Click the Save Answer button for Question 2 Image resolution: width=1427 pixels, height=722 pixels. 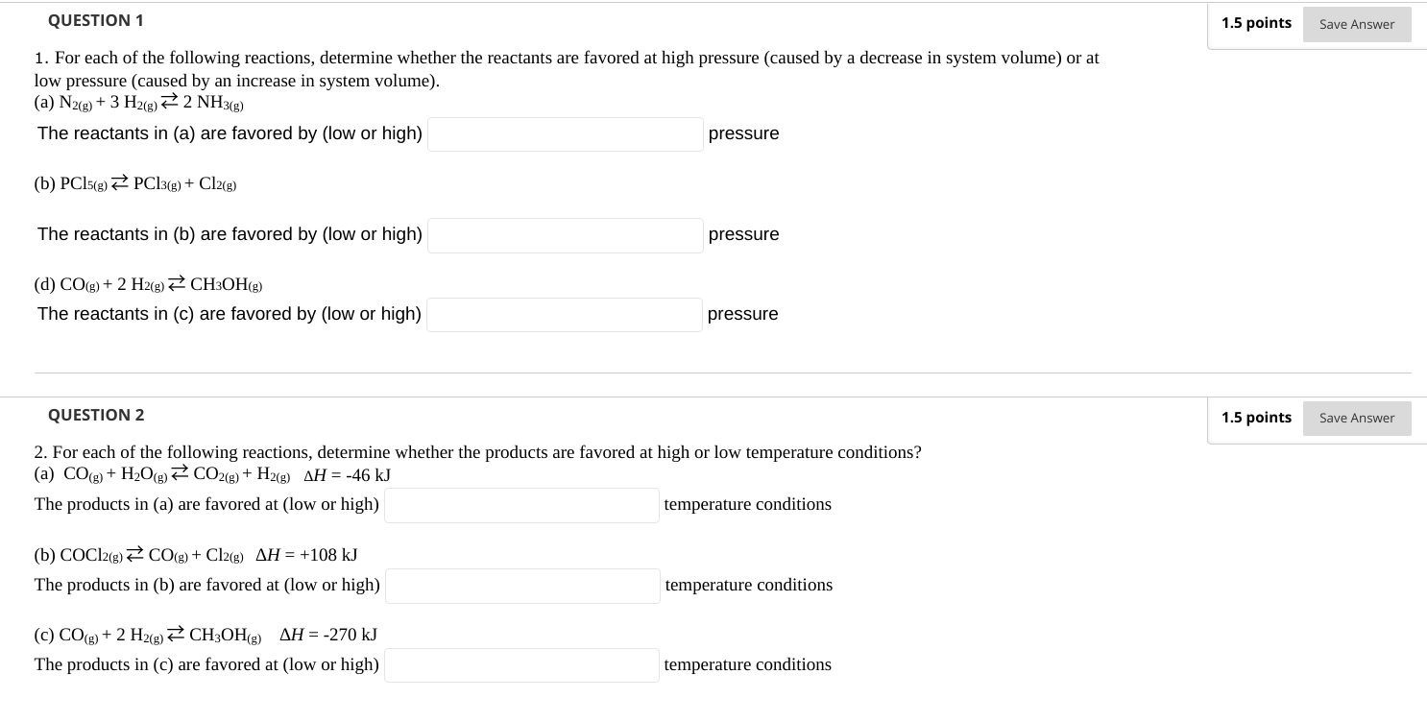pyautogui.click(x=1356, y=418)
